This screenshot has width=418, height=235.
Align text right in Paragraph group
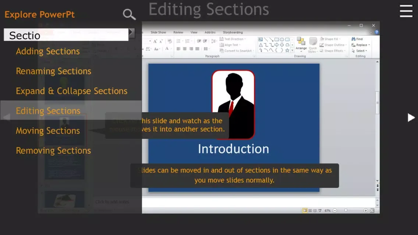[x=191, y=49]
